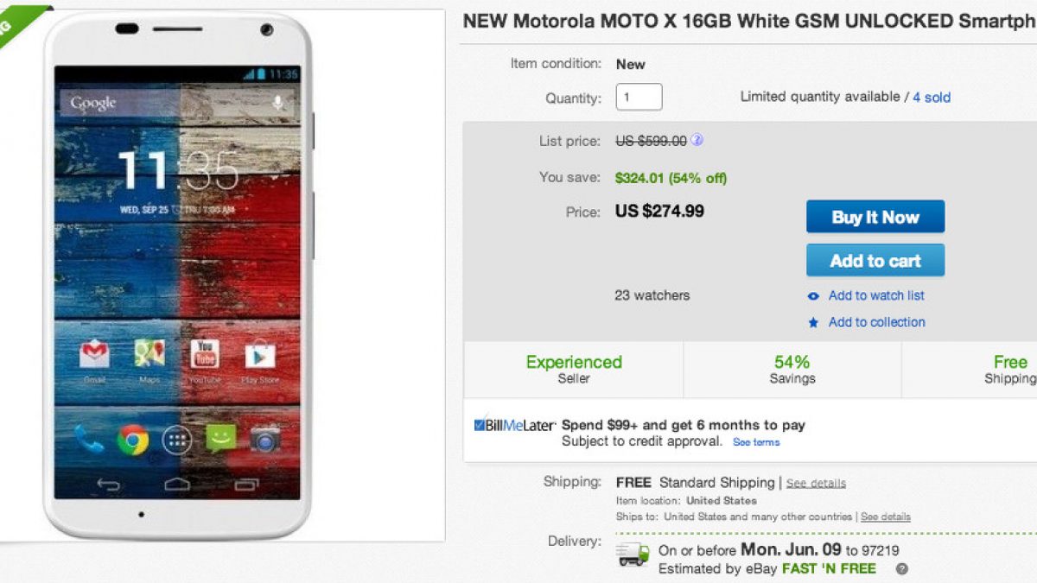Tap the YouTube icon on phone image
Image resolution: width=1037 pixels, height=583 pixels.
tap(205, 354)
